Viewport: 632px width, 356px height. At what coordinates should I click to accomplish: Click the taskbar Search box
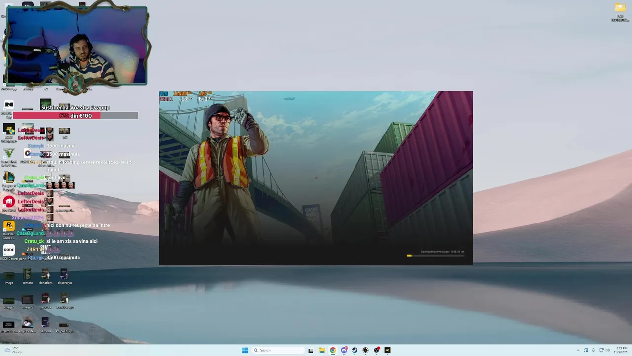tap(278, 350)
